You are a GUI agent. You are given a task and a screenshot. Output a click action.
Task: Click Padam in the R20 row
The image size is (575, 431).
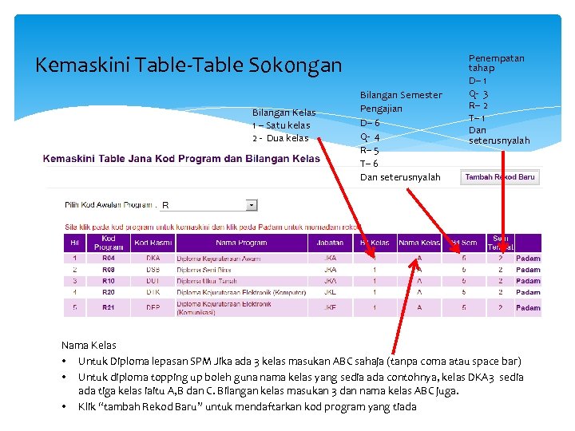tap(528, 292)
